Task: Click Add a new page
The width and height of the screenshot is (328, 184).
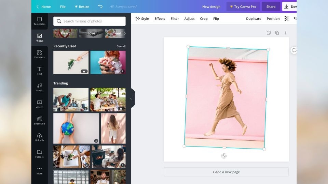Action: click(x=226, y=172)
